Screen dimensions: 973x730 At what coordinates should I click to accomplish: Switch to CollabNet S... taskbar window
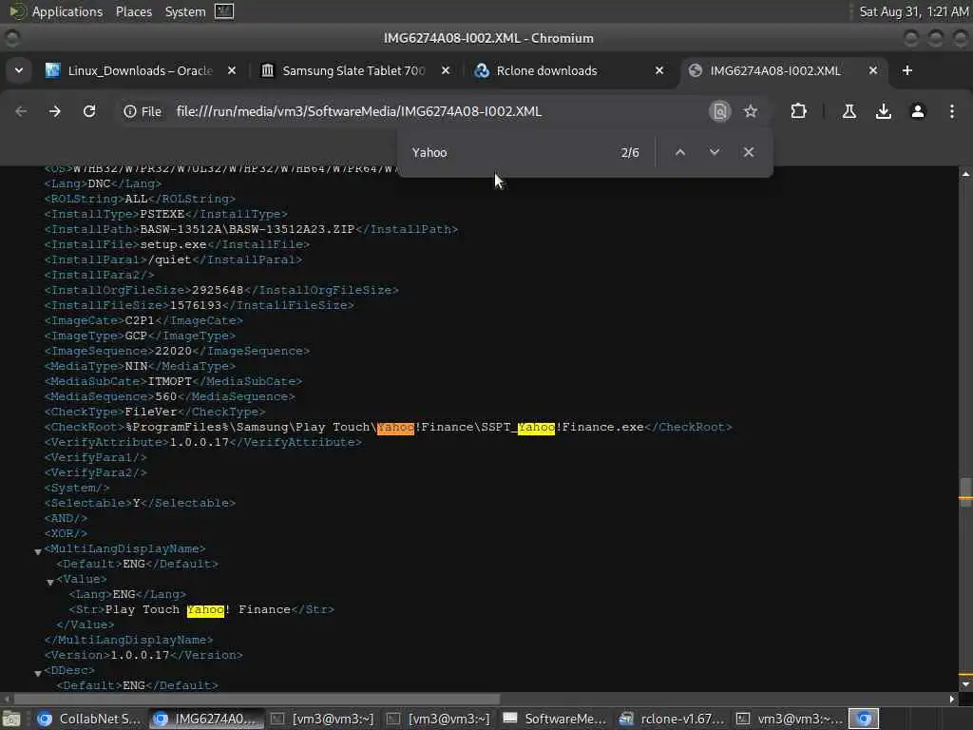point(89,719)
